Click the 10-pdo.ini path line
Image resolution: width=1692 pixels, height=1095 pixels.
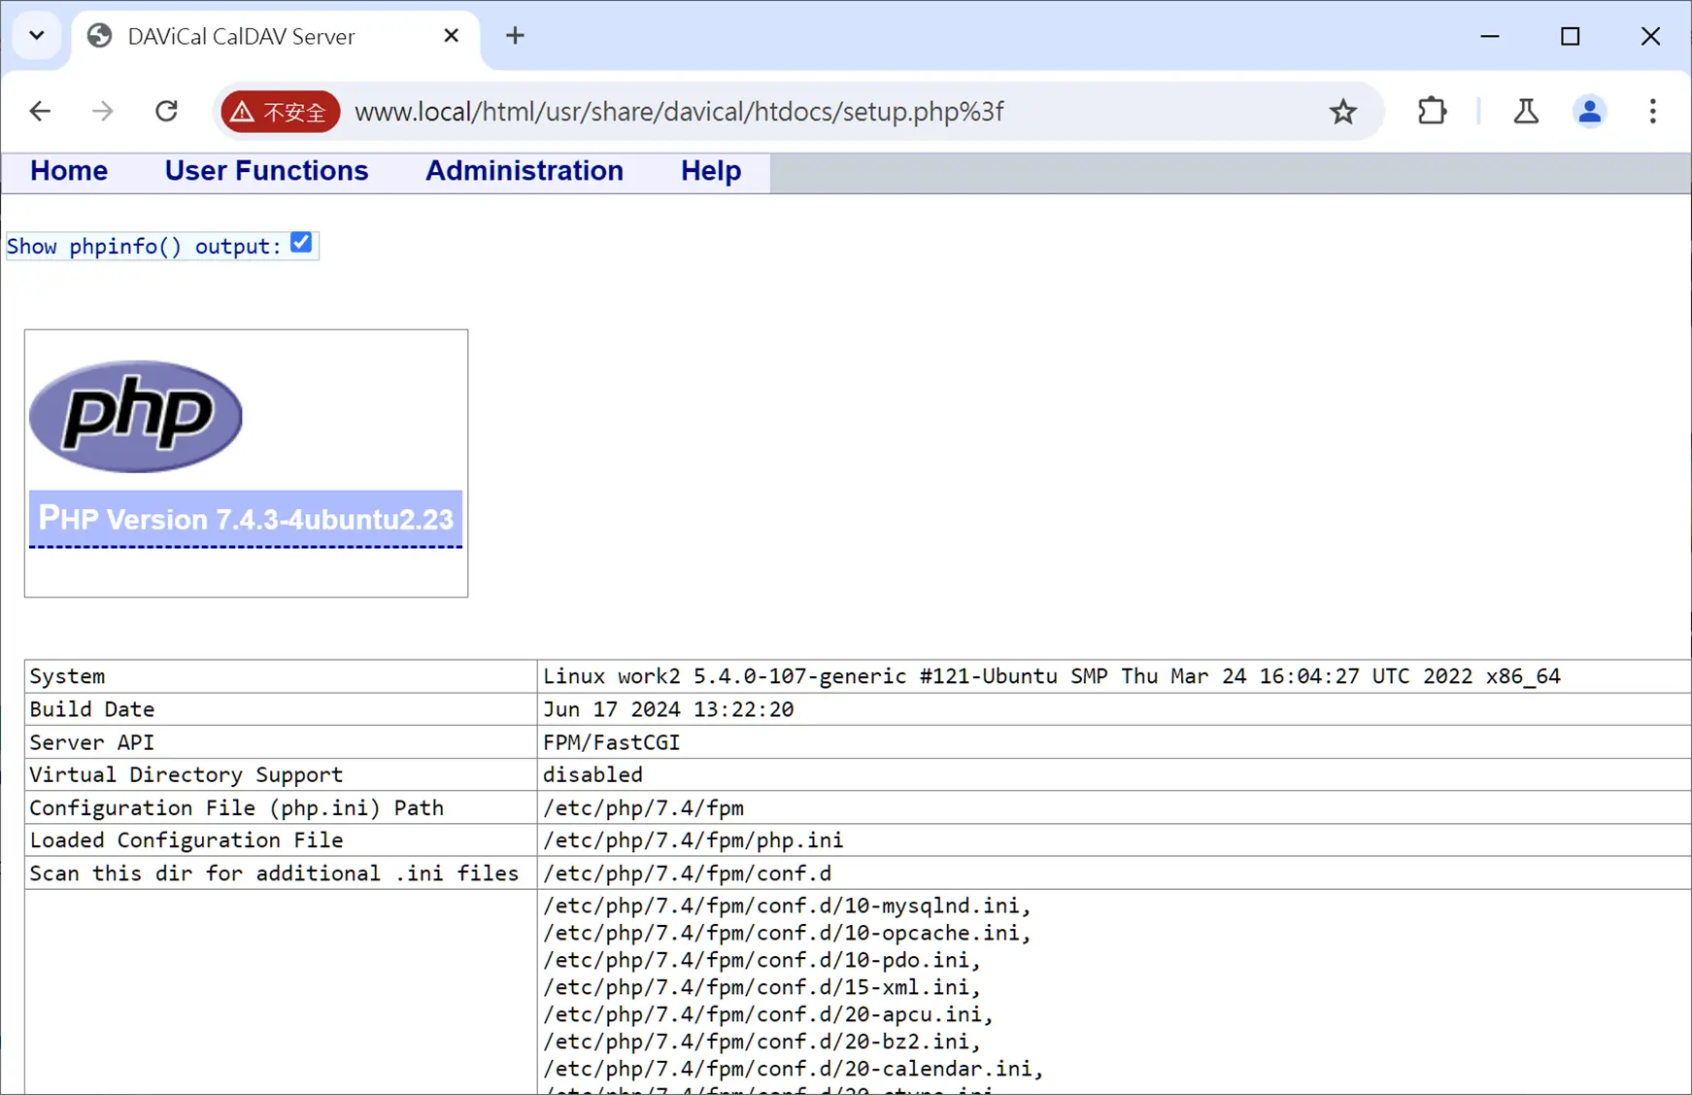tap(762, 960)
